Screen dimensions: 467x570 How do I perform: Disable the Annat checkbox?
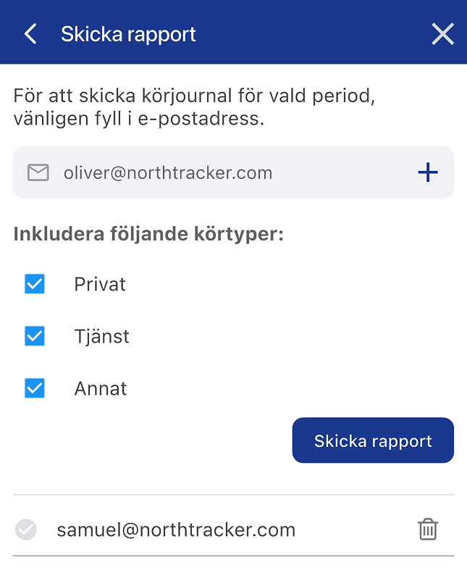[x=35, y=388]
